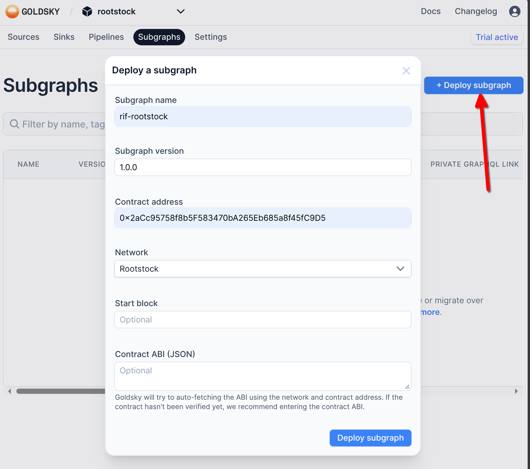Screen dimensions: 530x469
Task: Go to the Settings tab
Action: [x=211, y=37]
